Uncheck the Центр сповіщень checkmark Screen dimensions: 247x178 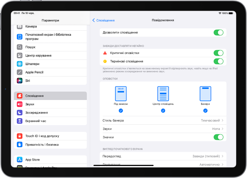163,111
